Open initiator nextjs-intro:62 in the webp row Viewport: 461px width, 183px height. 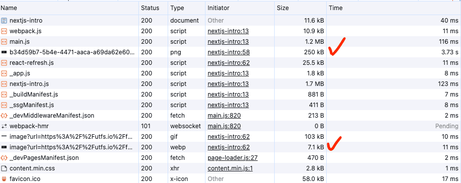[228, 147]
